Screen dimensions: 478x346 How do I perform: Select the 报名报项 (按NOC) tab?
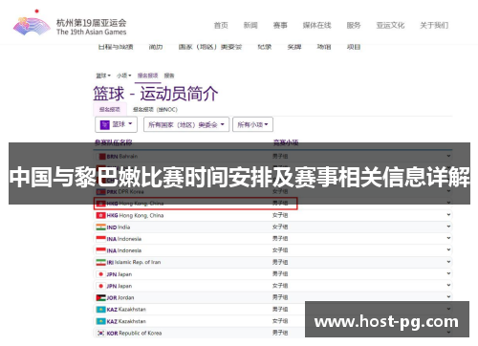point(155,110)
